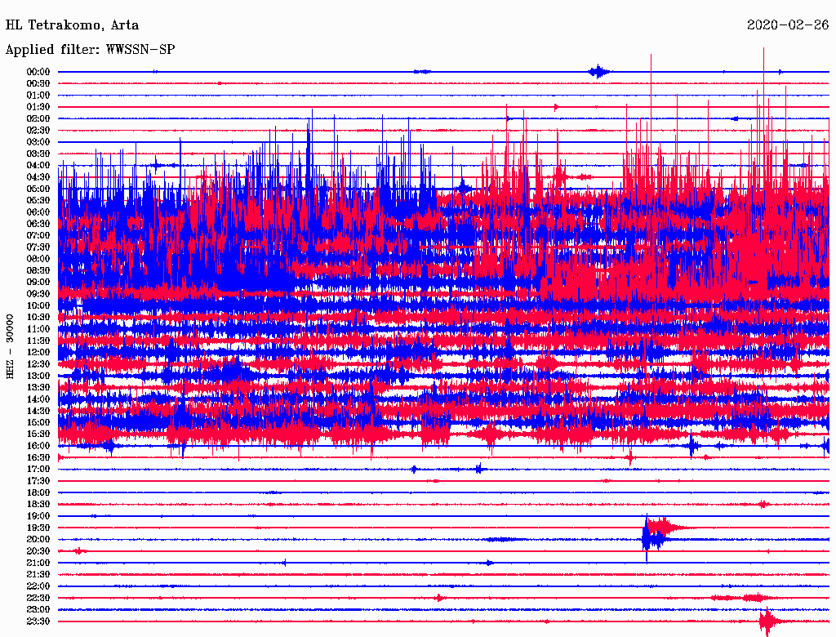
Task: Select the 18:30 time label
Action: tap(38, 504)
